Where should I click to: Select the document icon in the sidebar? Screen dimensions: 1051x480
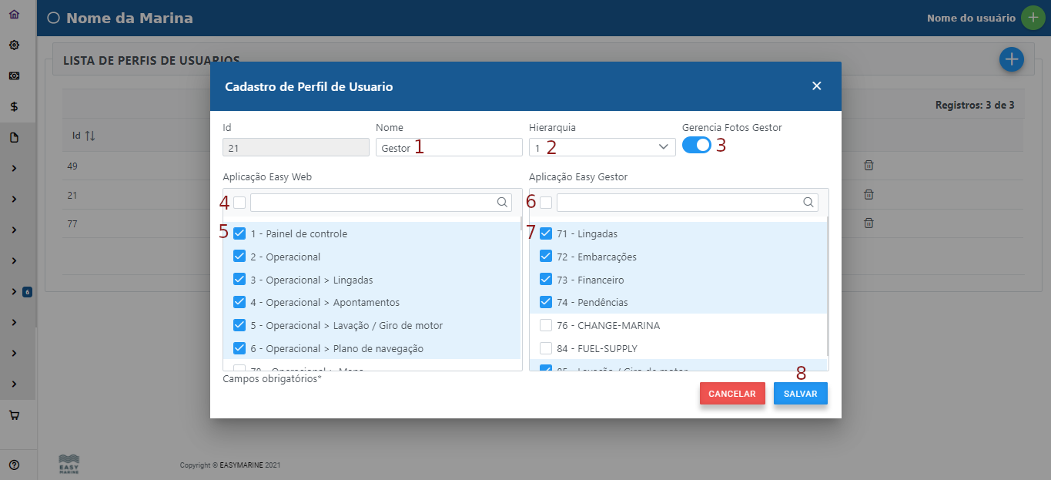tap(13, 136)
